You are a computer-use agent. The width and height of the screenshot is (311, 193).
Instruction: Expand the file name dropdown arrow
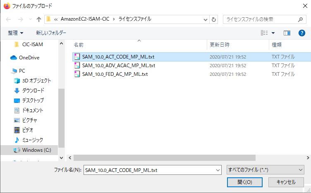pos(218,170)
